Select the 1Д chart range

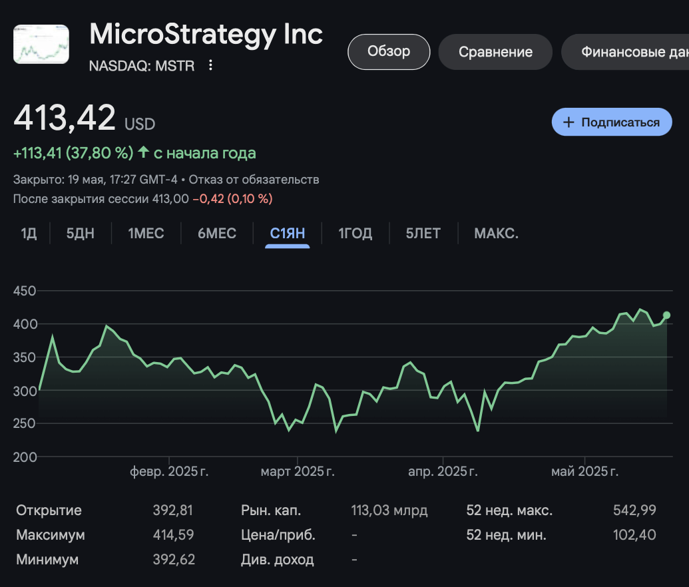pos(29,234)
